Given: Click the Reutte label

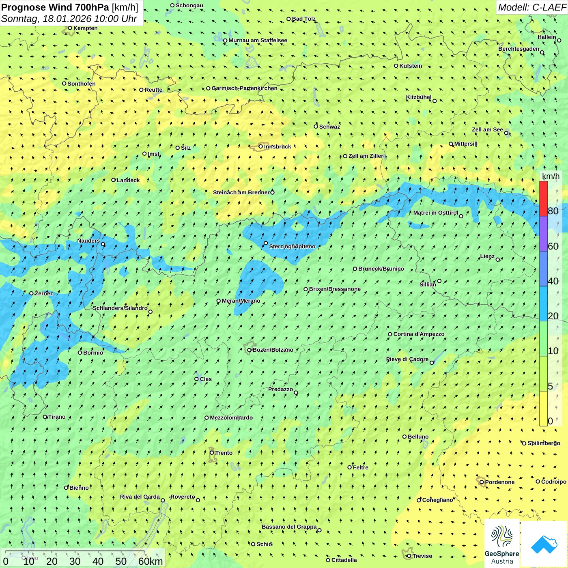Looking at the screenshot, I should [x=153, y=90].
